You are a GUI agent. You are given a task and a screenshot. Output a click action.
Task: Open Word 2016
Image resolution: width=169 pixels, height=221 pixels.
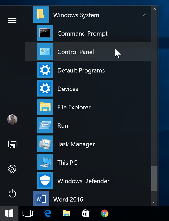click(68, 199)
